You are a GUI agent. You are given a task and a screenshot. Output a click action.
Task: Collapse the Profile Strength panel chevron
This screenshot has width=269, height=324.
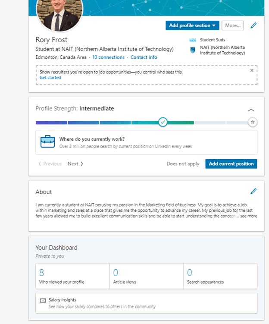click(251, 110)
